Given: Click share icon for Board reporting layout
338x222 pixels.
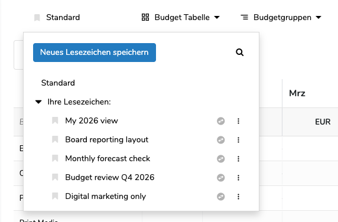Looking at the screenshot, I should pyautogui.click(x=221, y=140).
